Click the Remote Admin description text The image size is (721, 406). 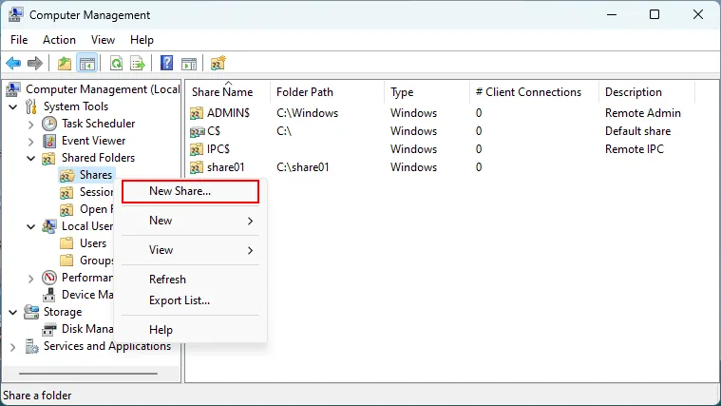[x=643, y=113]
